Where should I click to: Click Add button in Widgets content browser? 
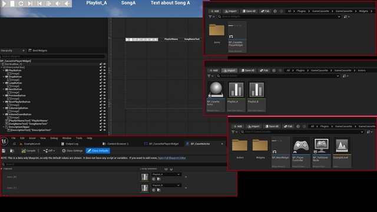(214, 11)
